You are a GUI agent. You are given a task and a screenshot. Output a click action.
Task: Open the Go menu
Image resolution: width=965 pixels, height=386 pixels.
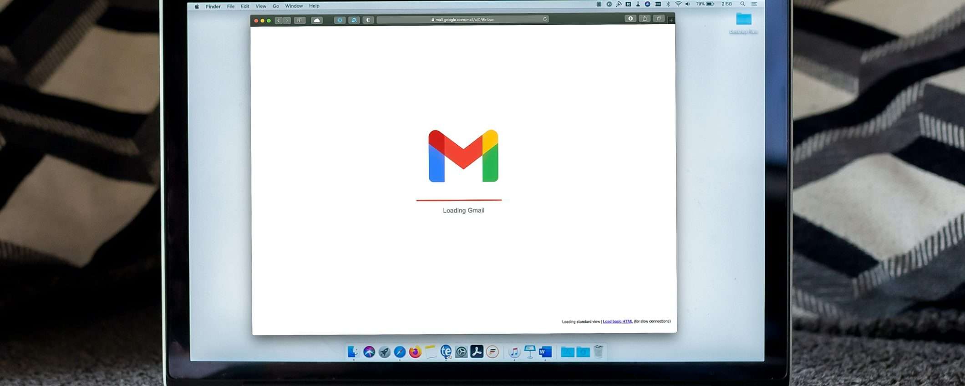276,6
